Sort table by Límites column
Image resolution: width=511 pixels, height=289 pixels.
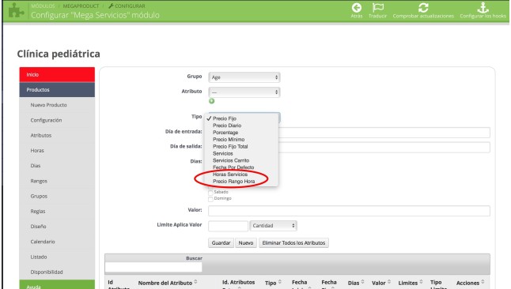click(411, 283)
